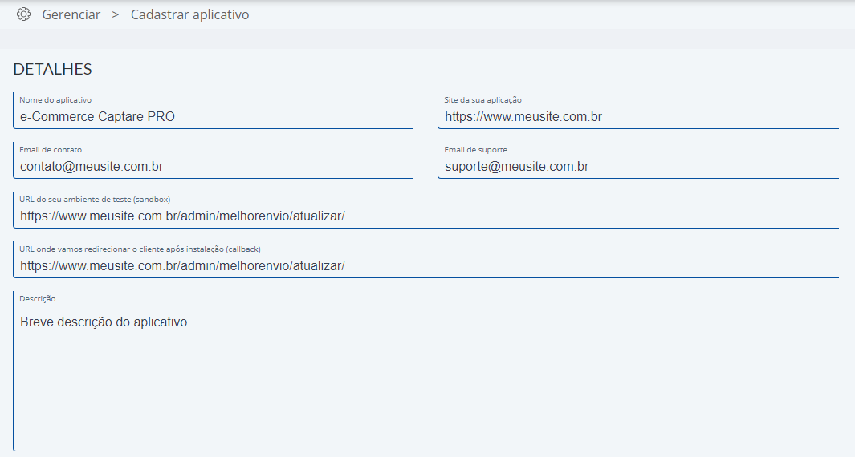The image size is (855, 457).
Task: Click the DETALHES section heading
Action: 52,69
